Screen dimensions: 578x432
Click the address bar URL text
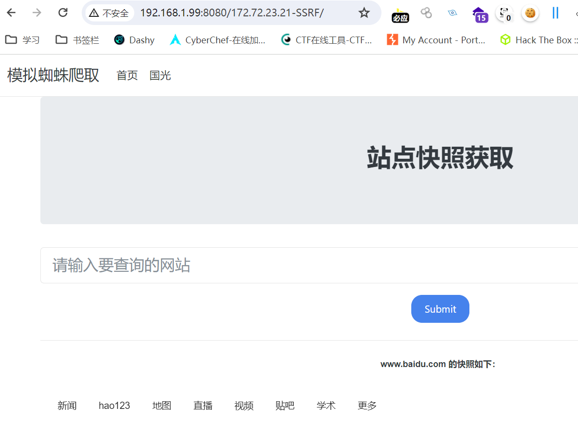pos(232,13)
